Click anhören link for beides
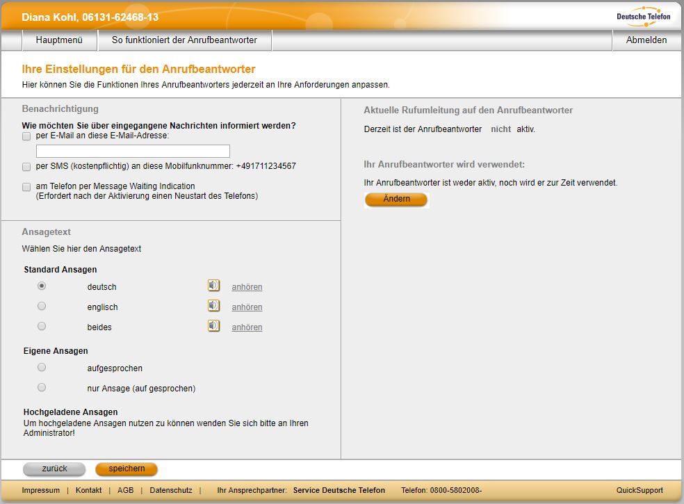 (x=247, y=327)
